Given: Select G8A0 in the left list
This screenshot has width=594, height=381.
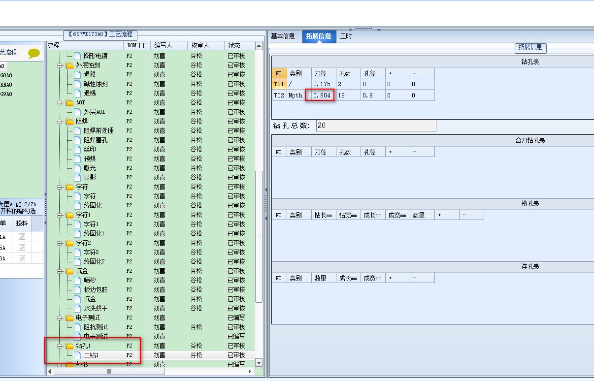Looking at the screenshot, I should pyautogui.click(x=6, y=75).
